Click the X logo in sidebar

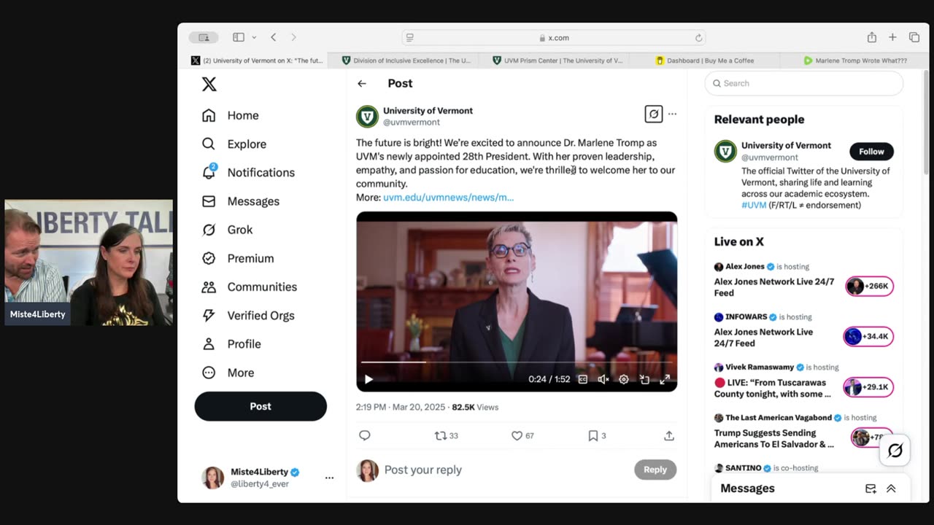209,84
